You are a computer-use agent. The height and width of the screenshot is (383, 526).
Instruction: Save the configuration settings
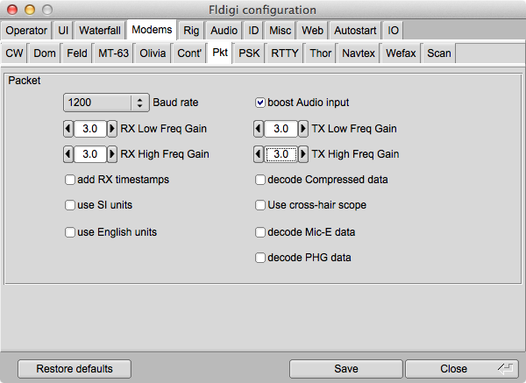point(345,369)
